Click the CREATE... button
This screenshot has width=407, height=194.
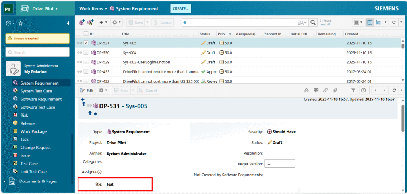click(180, 8)
